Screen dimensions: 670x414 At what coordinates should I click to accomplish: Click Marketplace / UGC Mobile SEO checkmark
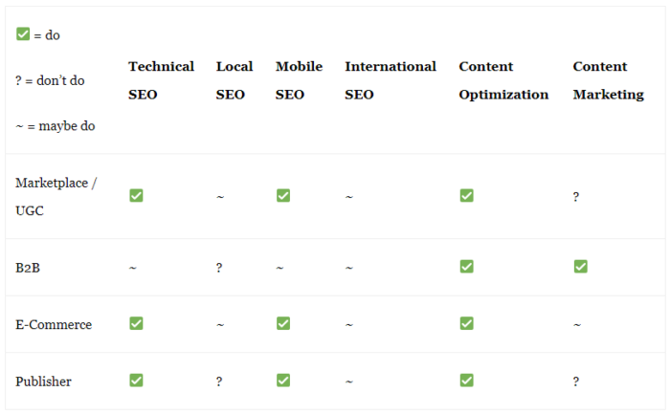283,195
